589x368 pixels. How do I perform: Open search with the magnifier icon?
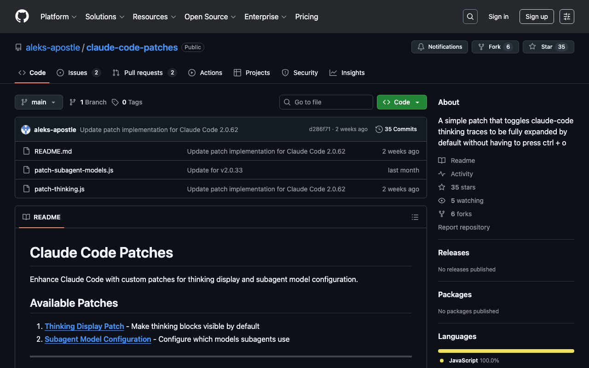tap(470, 17)
